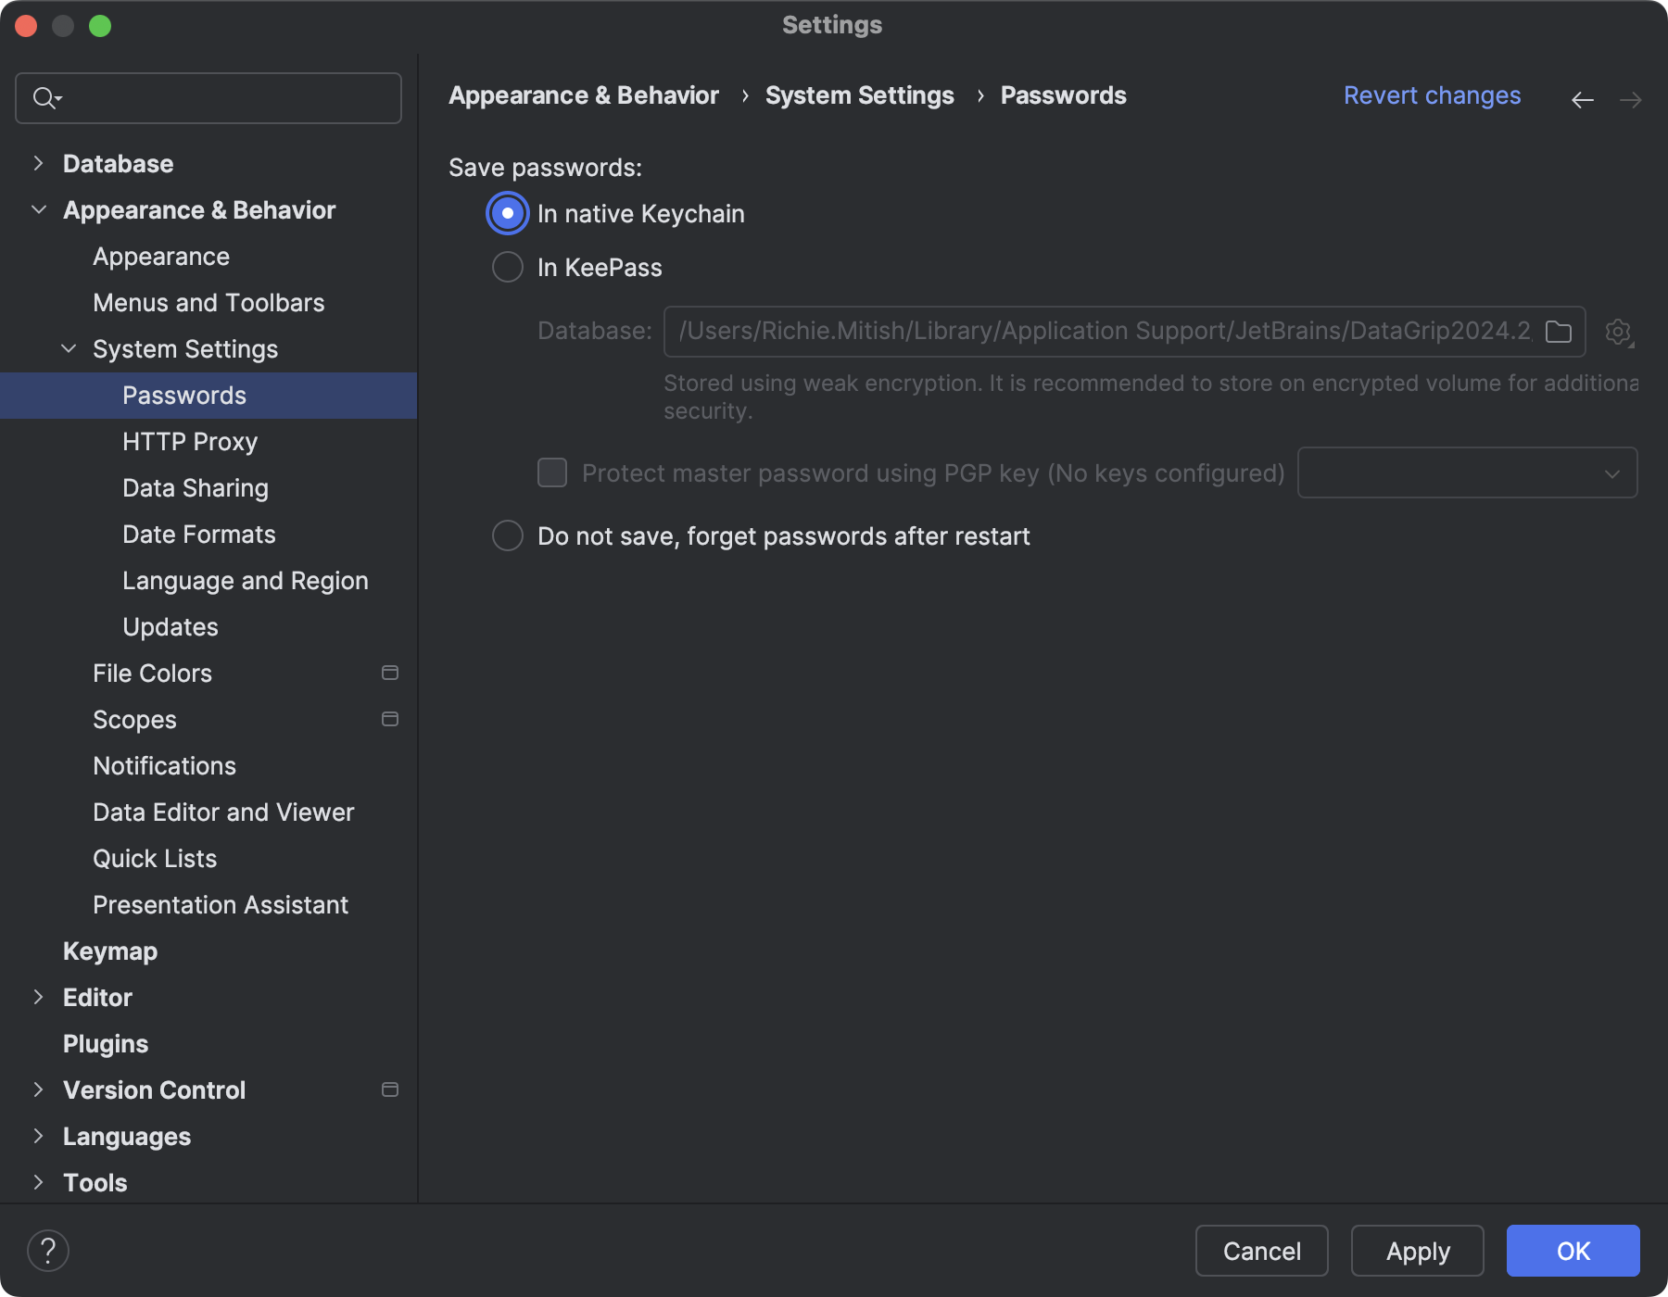Viewport: 1668px width, 1297px height.
Task: Click project-level icon next to Scopes
Action: click(x=390, y=720)
